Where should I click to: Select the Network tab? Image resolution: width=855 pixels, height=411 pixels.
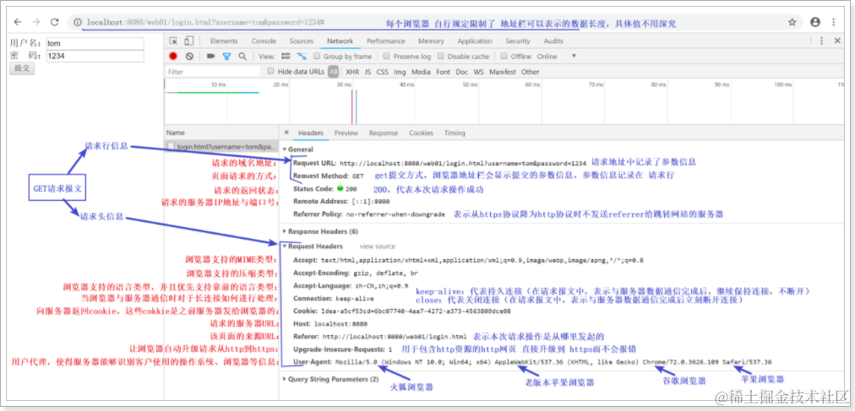340,41
